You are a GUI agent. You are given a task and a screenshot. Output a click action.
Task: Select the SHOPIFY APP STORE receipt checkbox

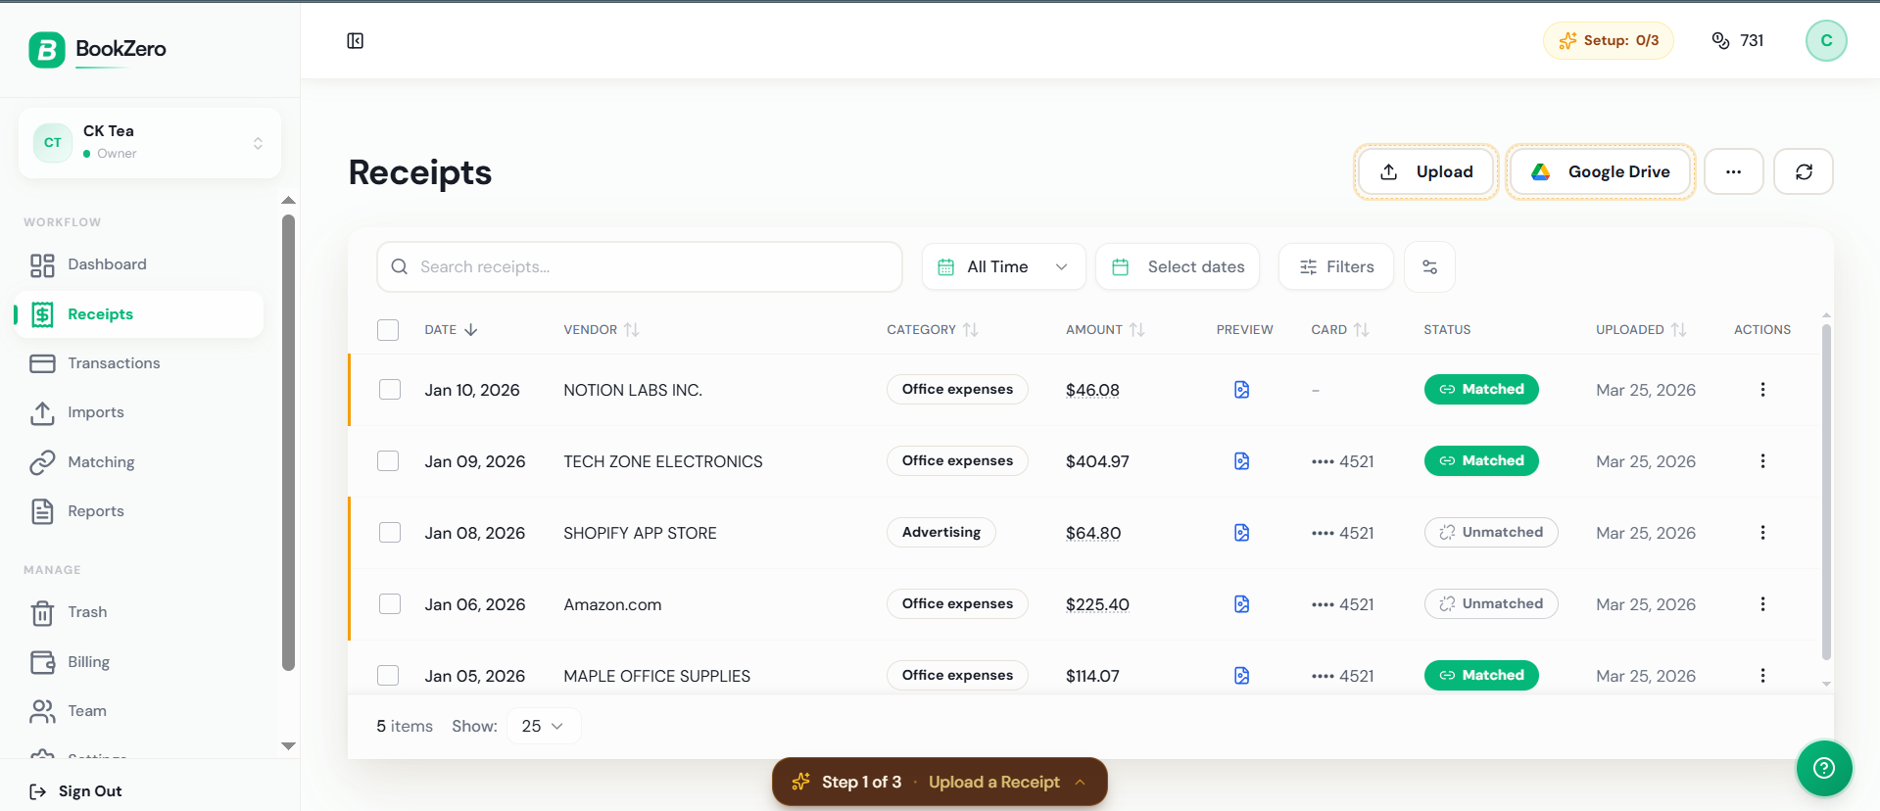pyautogui.click(x=390, y=533)
